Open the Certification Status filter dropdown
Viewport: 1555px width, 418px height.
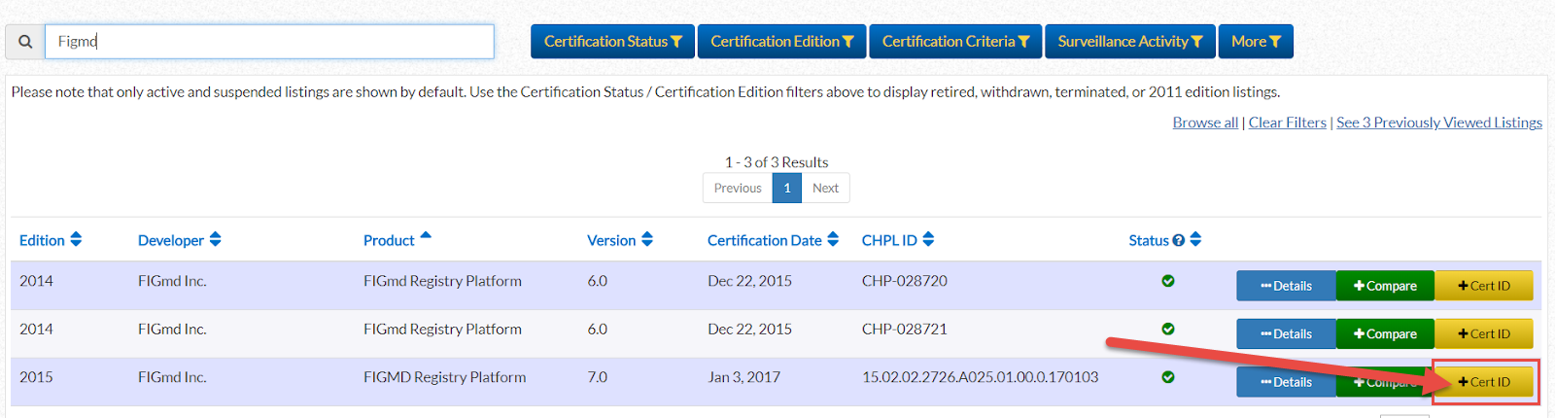click(612, 42)
